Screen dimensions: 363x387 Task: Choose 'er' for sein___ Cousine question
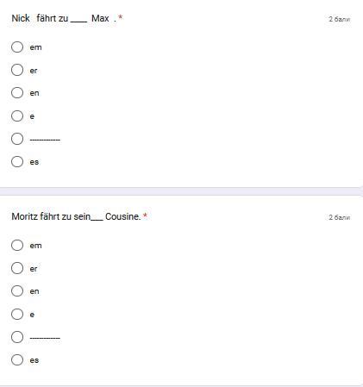tap(17, 268)
